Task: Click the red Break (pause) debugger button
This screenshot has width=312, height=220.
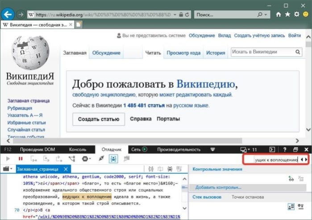Action: 21,159
